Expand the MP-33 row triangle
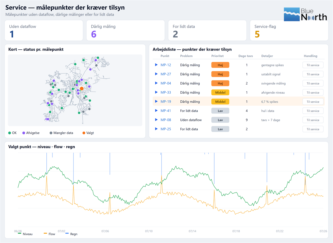The image size is (333, 243). point(156,93)
